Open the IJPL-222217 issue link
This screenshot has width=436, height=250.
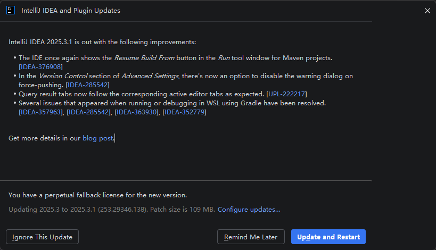(x=286, y=94)
